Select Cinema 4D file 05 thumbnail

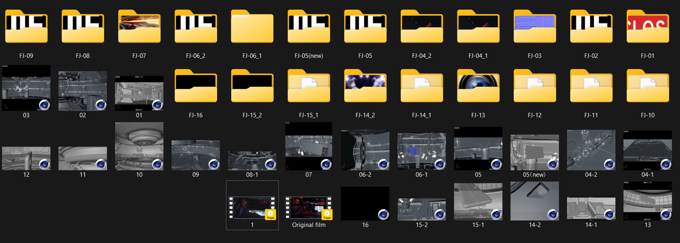[478, 149]
